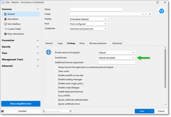Click the Cancel button

(161, 111)
